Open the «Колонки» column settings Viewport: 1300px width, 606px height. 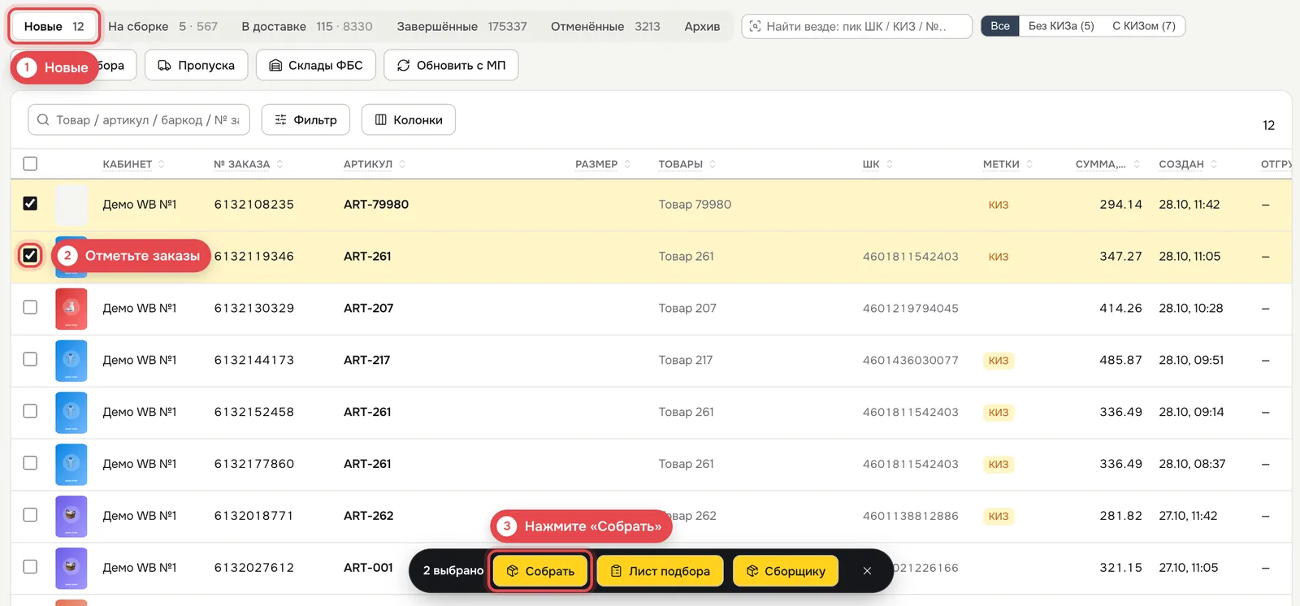click(409, 119)
